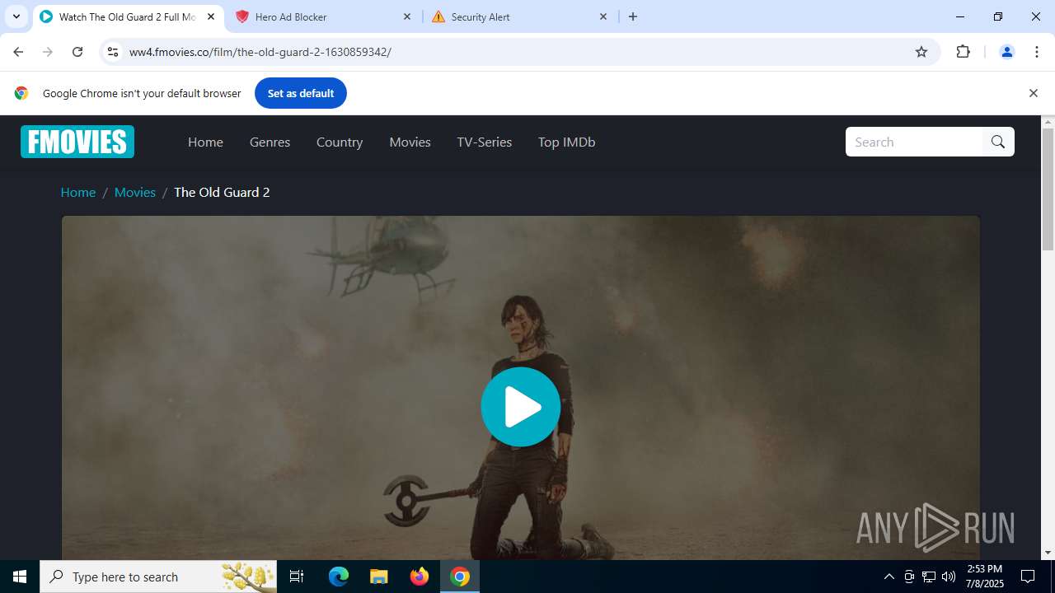Open Chrome three-dot menu

[1037, 52]
